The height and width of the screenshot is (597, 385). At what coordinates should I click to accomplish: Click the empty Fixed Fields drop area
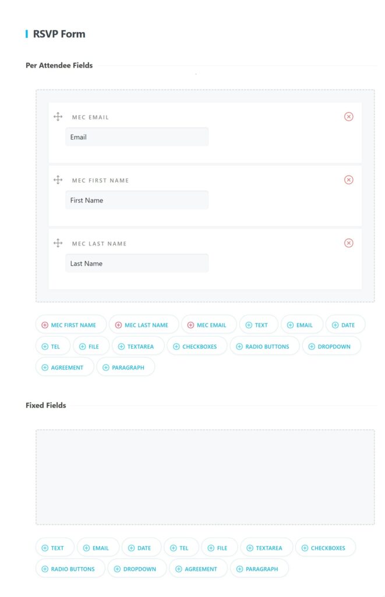click(x=205, y=477)
